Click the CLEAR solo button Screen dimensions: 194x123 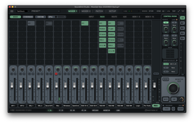pos(180,109)
